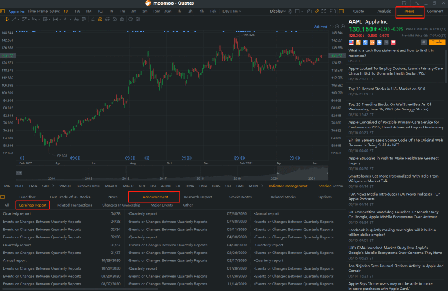448x291 pixels.
Task: Toggle the Session indicator option
Action: point(325,186)
